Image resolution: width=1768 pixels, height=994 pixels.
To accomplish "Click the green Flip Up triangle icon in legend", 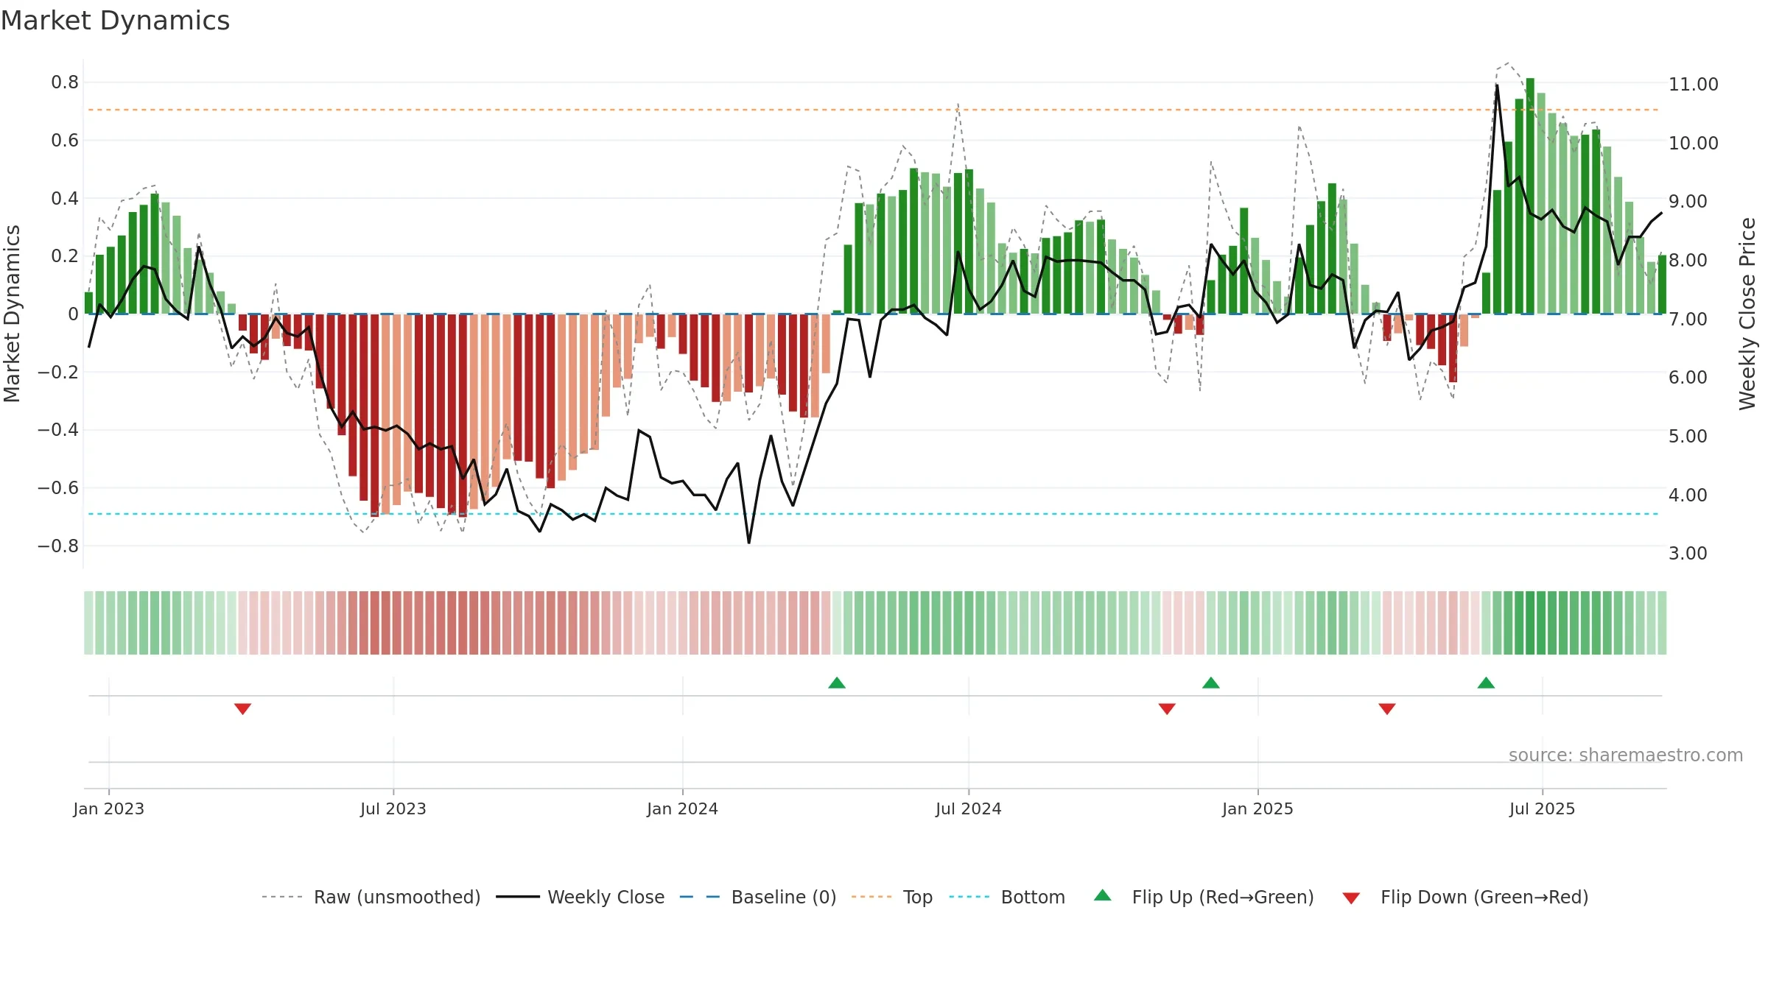I will 1103,895.
